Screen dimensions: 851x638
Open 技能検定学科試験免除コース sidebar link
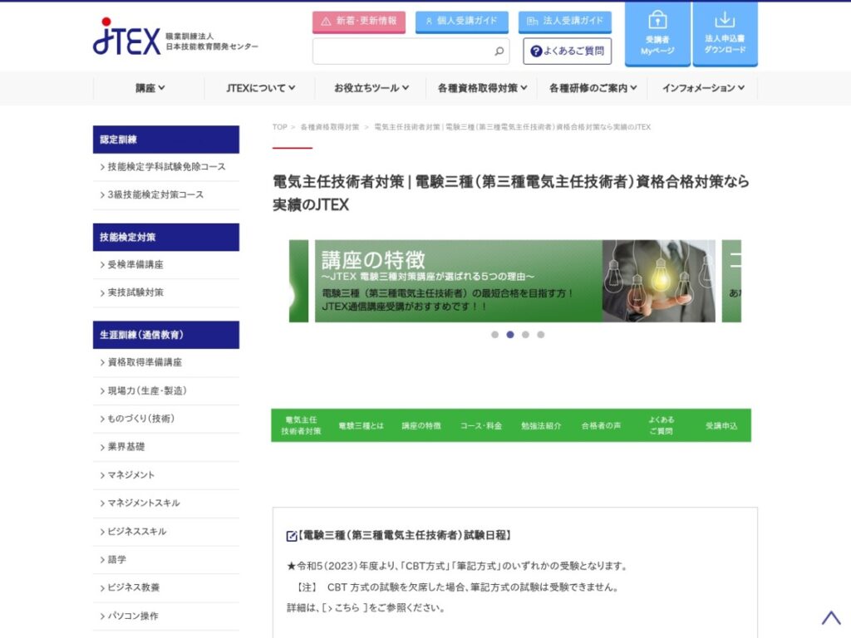166,167
